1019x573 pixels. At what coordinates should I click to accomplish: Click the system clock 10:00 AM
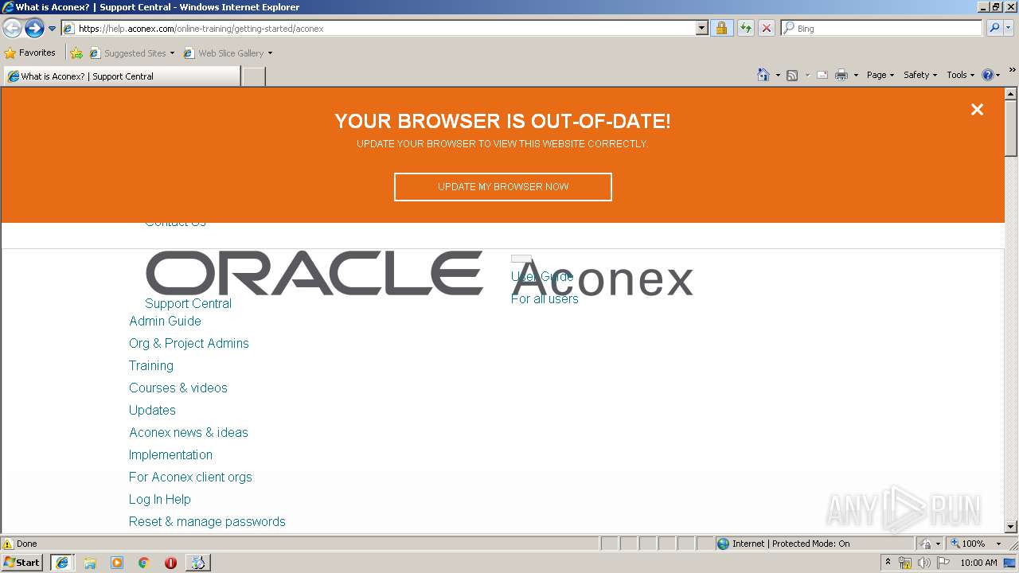pyautogui.click(x=978, y=563)
